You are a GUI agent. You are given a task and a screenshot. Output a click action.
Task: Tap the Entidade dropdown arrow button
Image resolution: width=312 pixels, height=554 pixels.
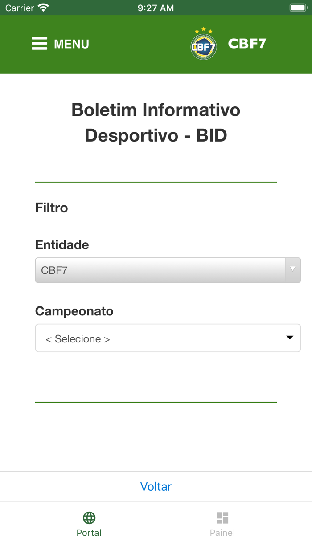[293, 270]
